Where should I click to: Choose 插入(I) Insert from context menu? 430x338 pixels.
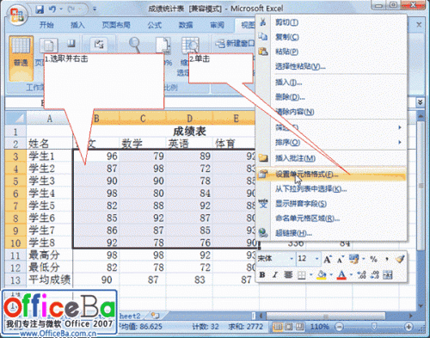(331, 83)
